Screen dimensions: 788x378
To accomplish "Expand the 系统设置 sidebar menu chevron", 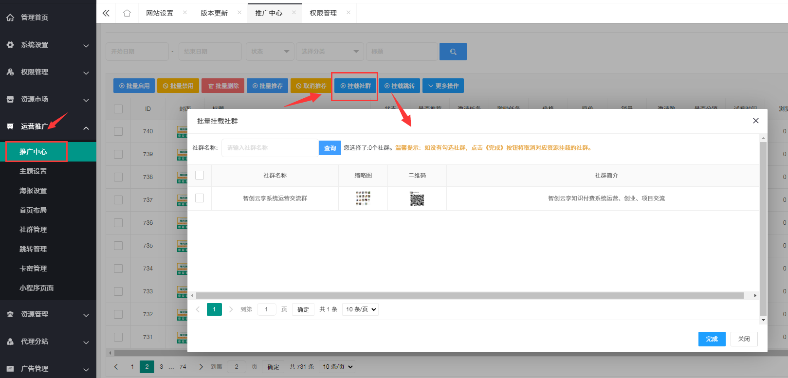I will click(86, 45).
